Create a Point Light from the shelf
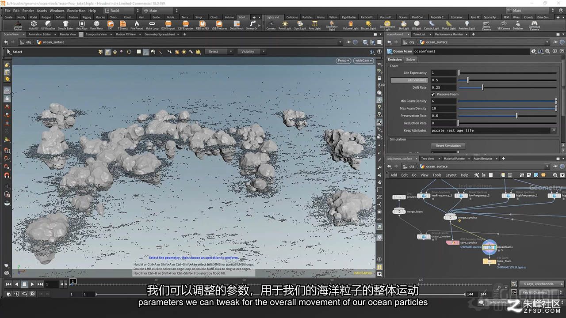566x318 pixels. (x=285, y=25)
